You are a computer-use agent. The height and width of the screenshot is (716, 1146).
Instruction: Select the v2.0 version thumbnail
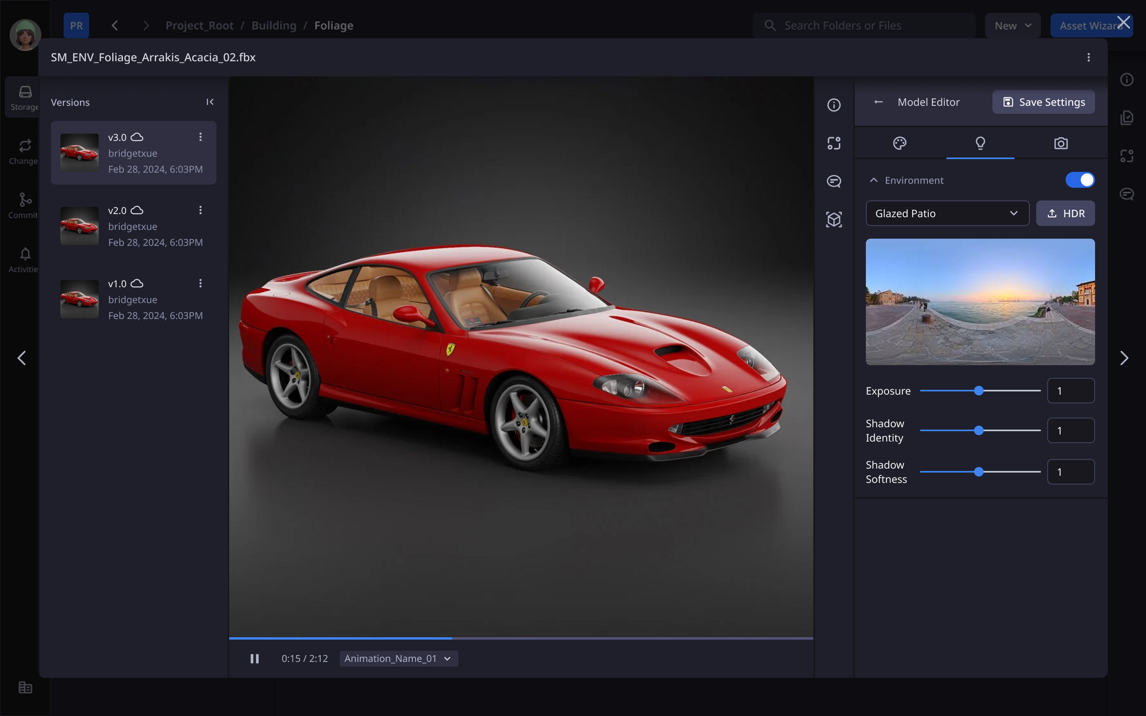click(x=80, y=226)
